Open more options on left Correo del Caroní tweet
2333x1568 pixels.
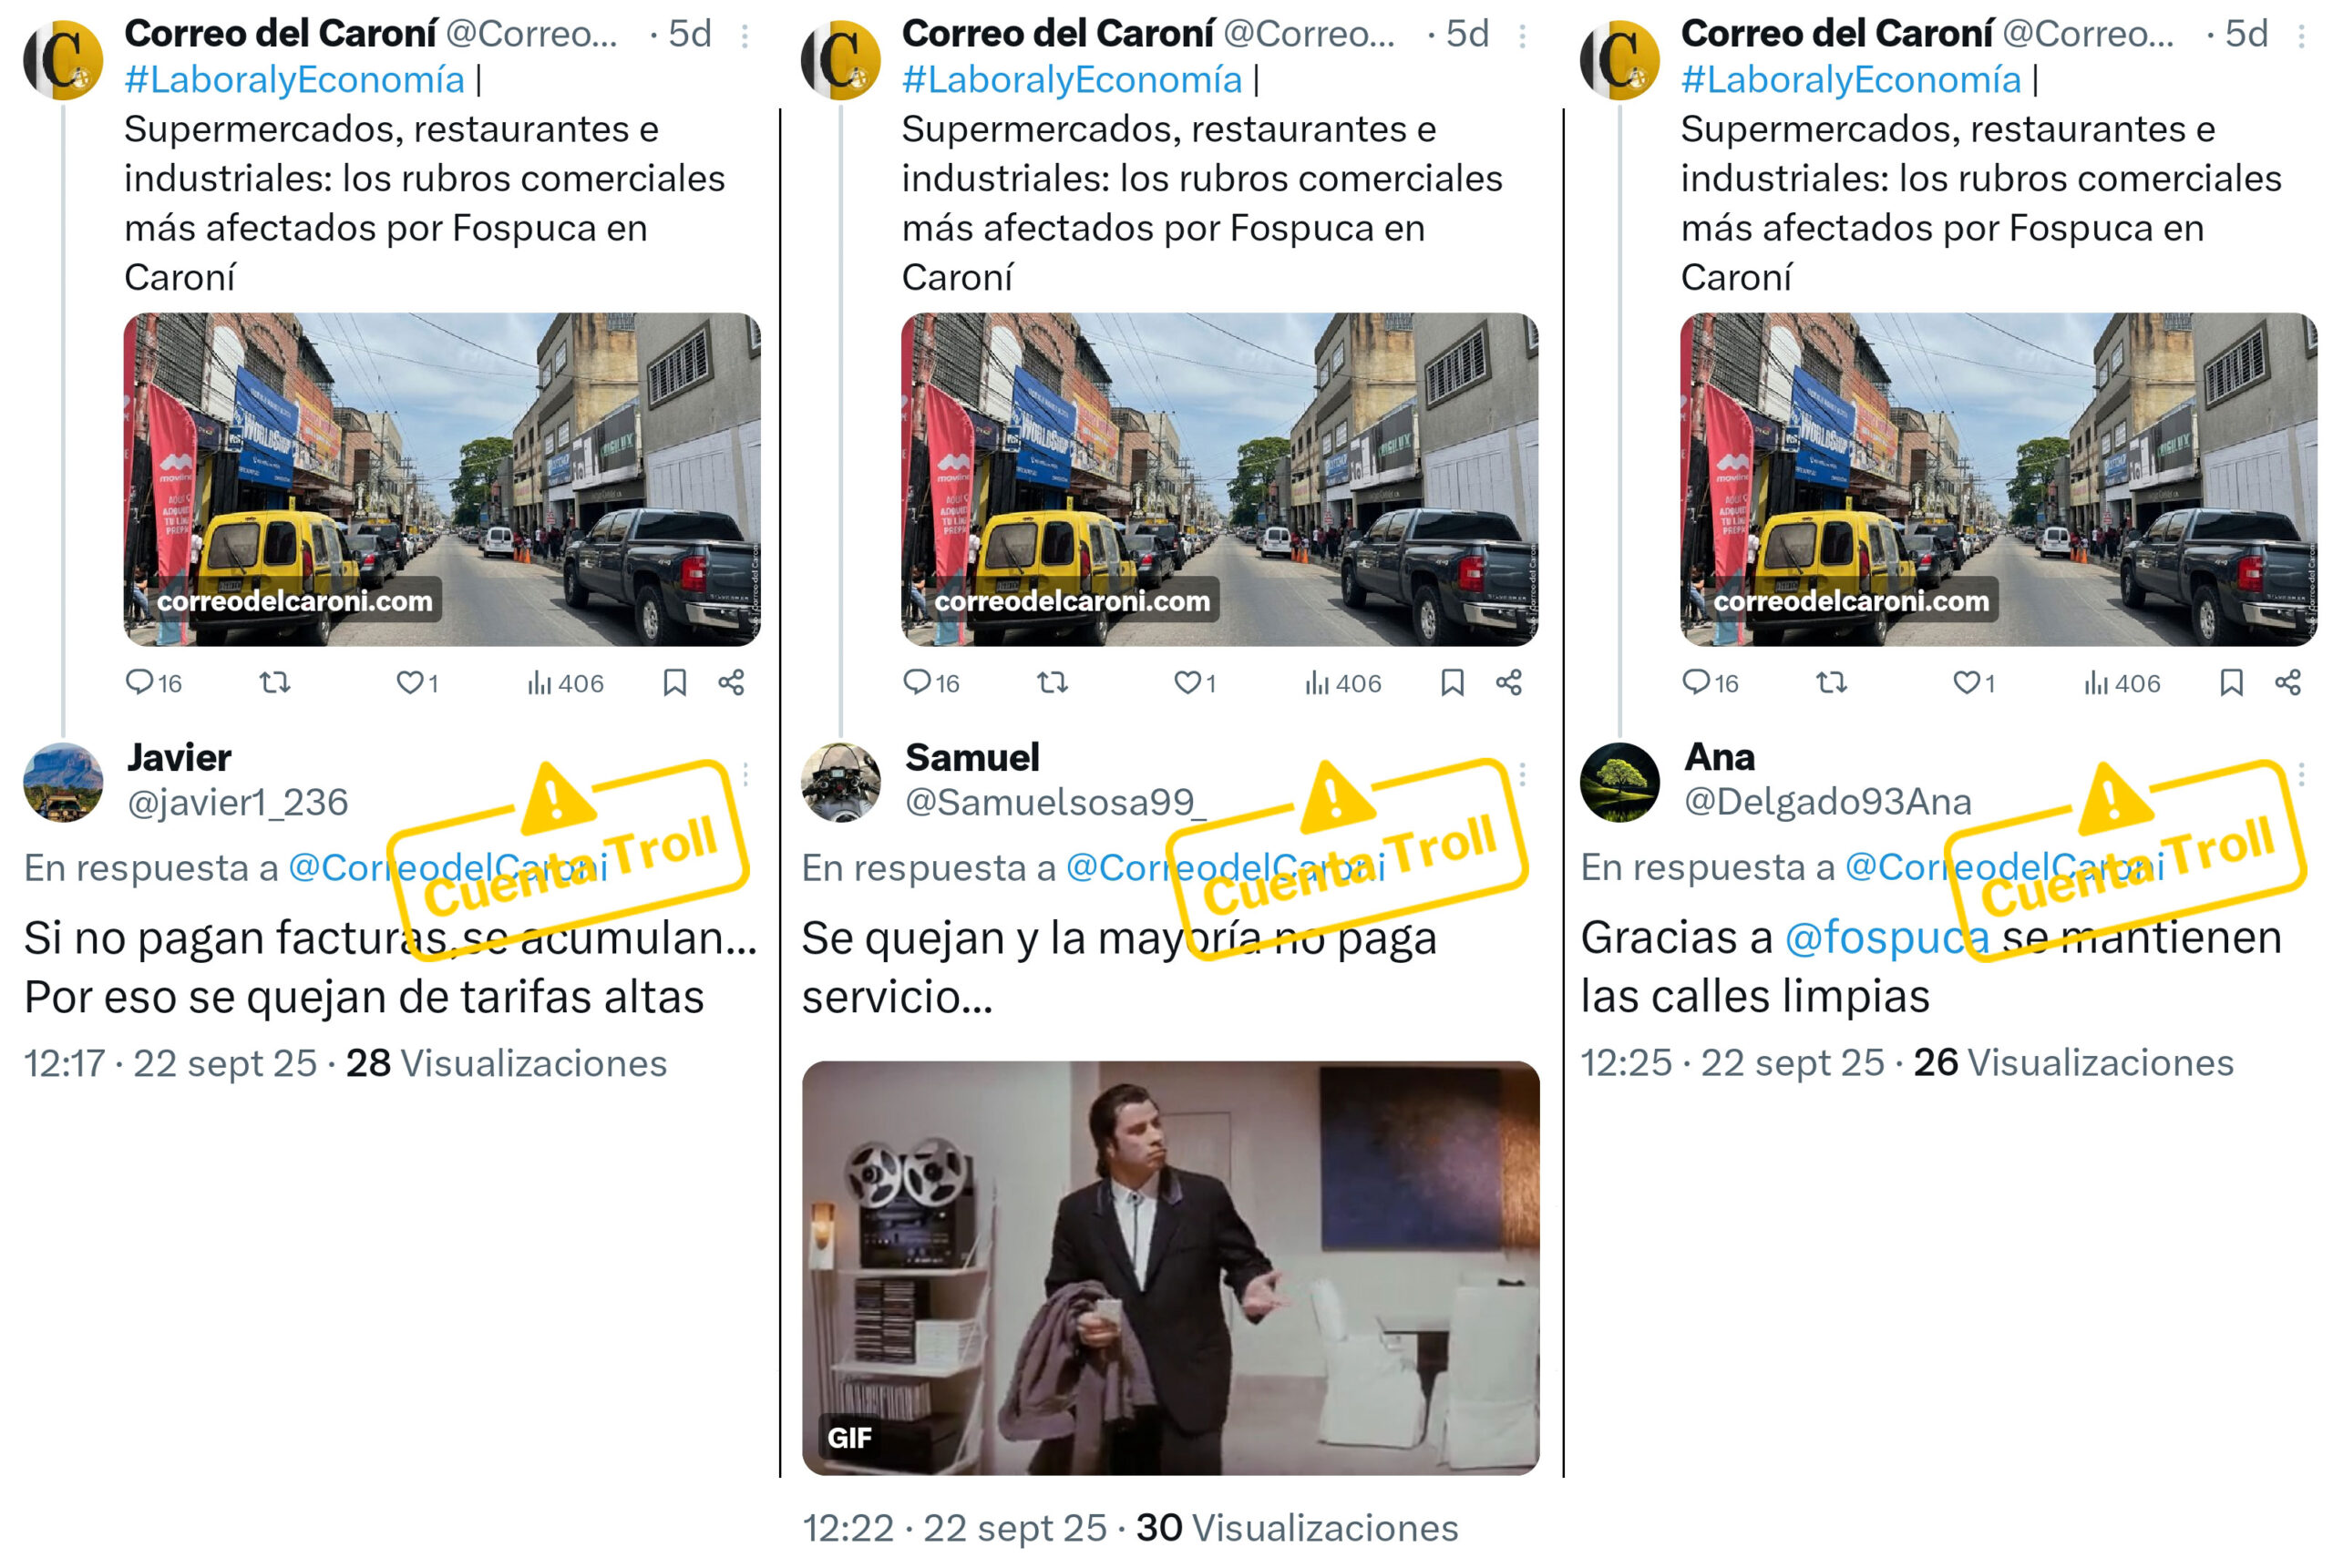(x=745, y=37)
